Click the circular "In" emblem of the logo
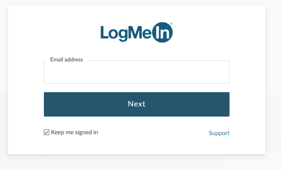The image size is (281, 170). pos(162,32)
